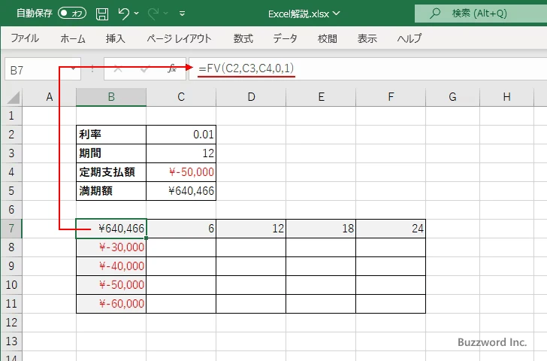Select column D header
This screenshot has width=547, height=361.
click(251, 97)
